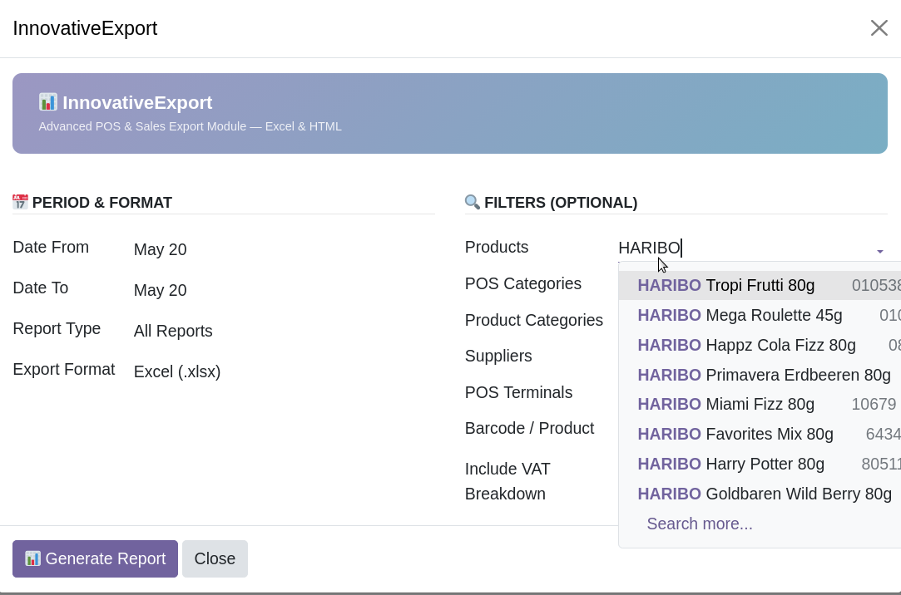Click the Date From value May 20

point(161,249)
